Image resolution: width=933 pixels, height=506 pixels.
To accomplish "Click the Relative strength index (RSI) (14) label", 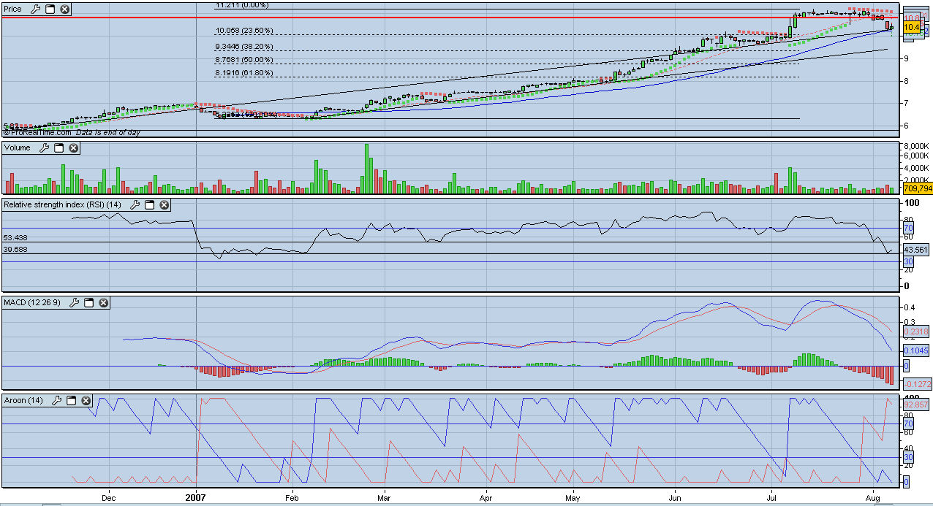I will pos(63,205).
